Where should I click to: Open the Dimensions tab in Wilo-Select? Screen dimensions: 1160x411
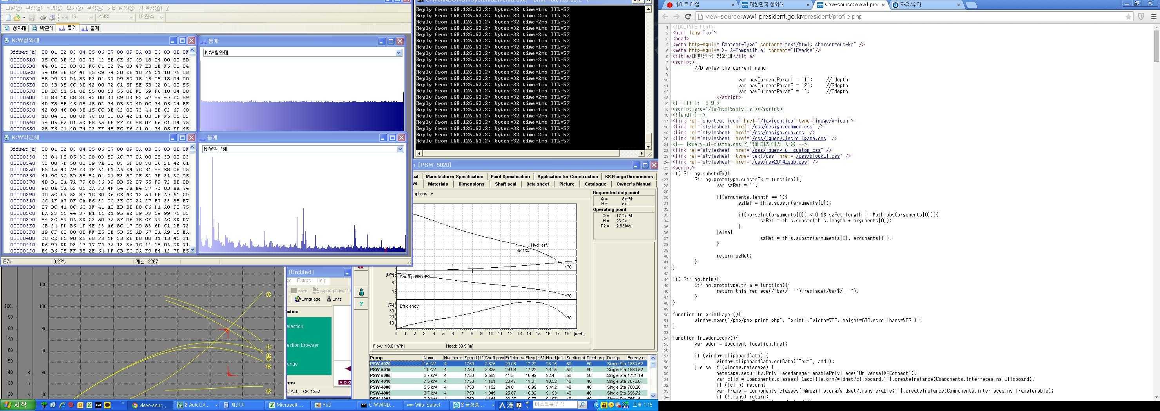point(471,184)
